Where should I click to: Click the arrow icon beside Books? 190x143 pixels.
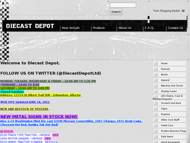click(156, 75)
